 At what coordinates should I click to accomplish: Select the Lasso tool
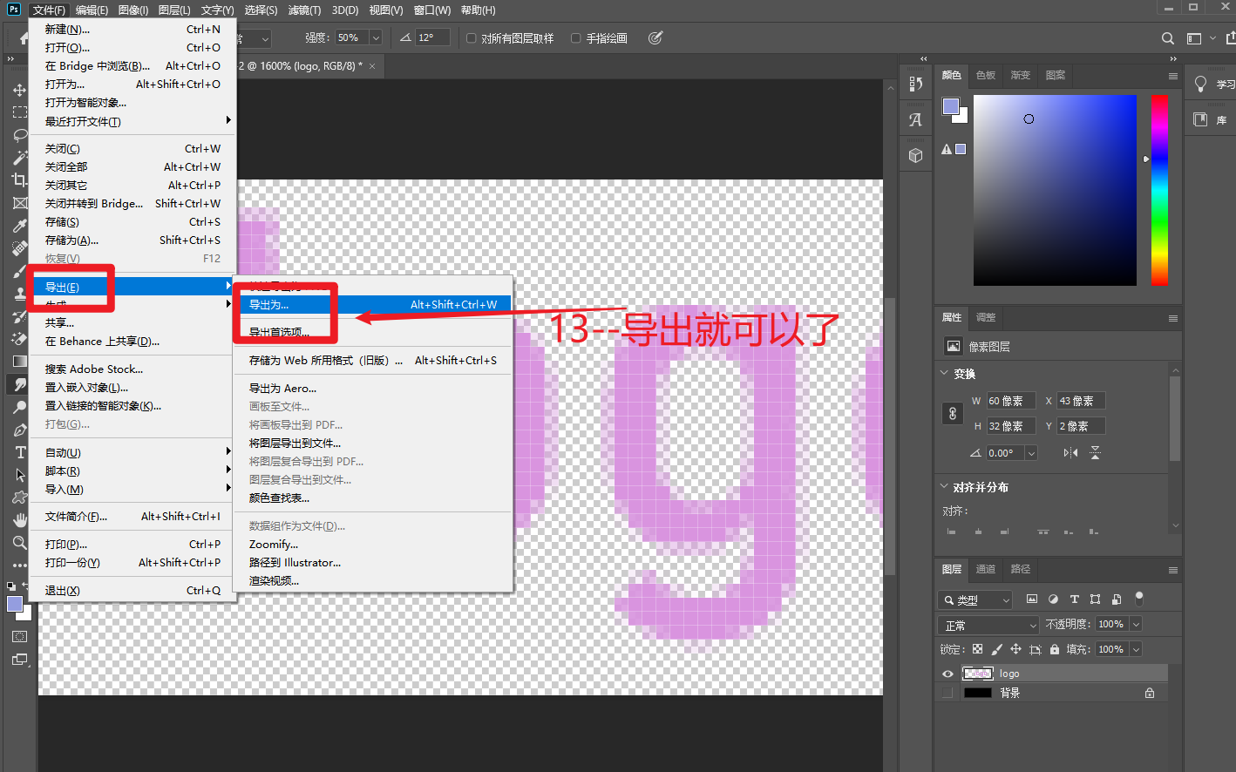[19, 135]
